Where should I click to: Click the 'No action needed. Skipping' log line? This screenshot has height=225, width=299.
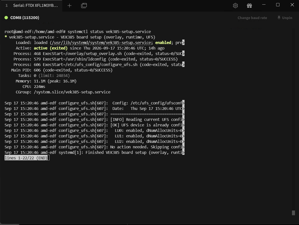coord(94,147)
